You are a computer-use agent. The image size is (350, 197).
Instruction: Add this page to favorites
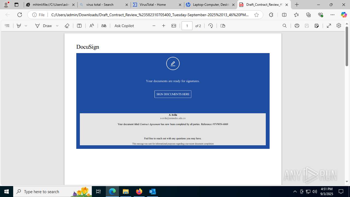(256, 15)
